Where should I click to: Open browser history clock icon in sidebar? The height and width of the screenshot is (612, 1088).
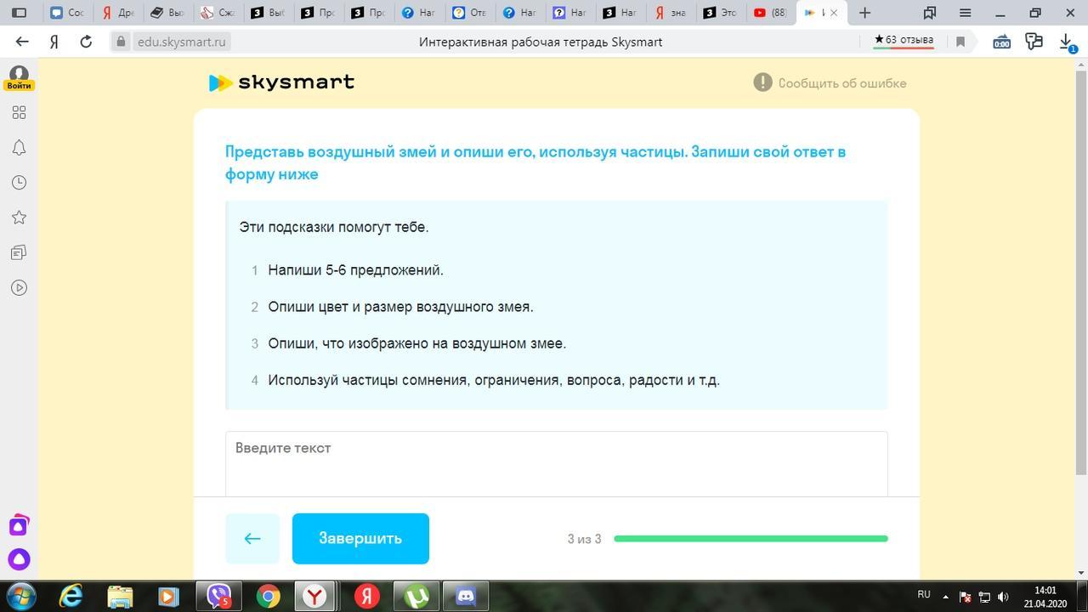pyautogui.click(x=19, y=183)
